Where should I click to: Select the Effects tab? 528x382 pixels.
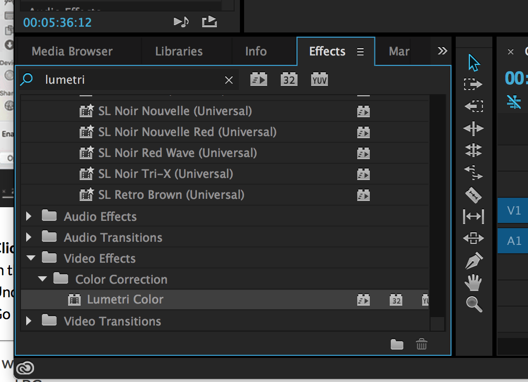click(327, 51)
